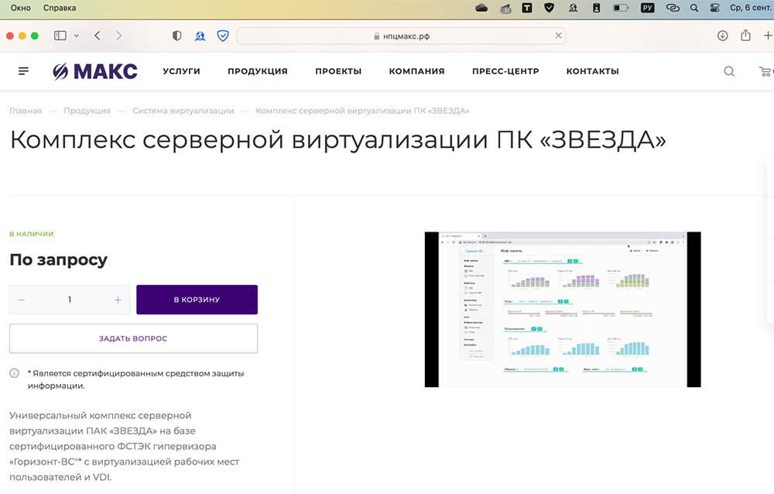Open the sidebar dropdown chevron next to sidebar button
Viewport: 774px width, 494px height.
[x=76, y=36]
